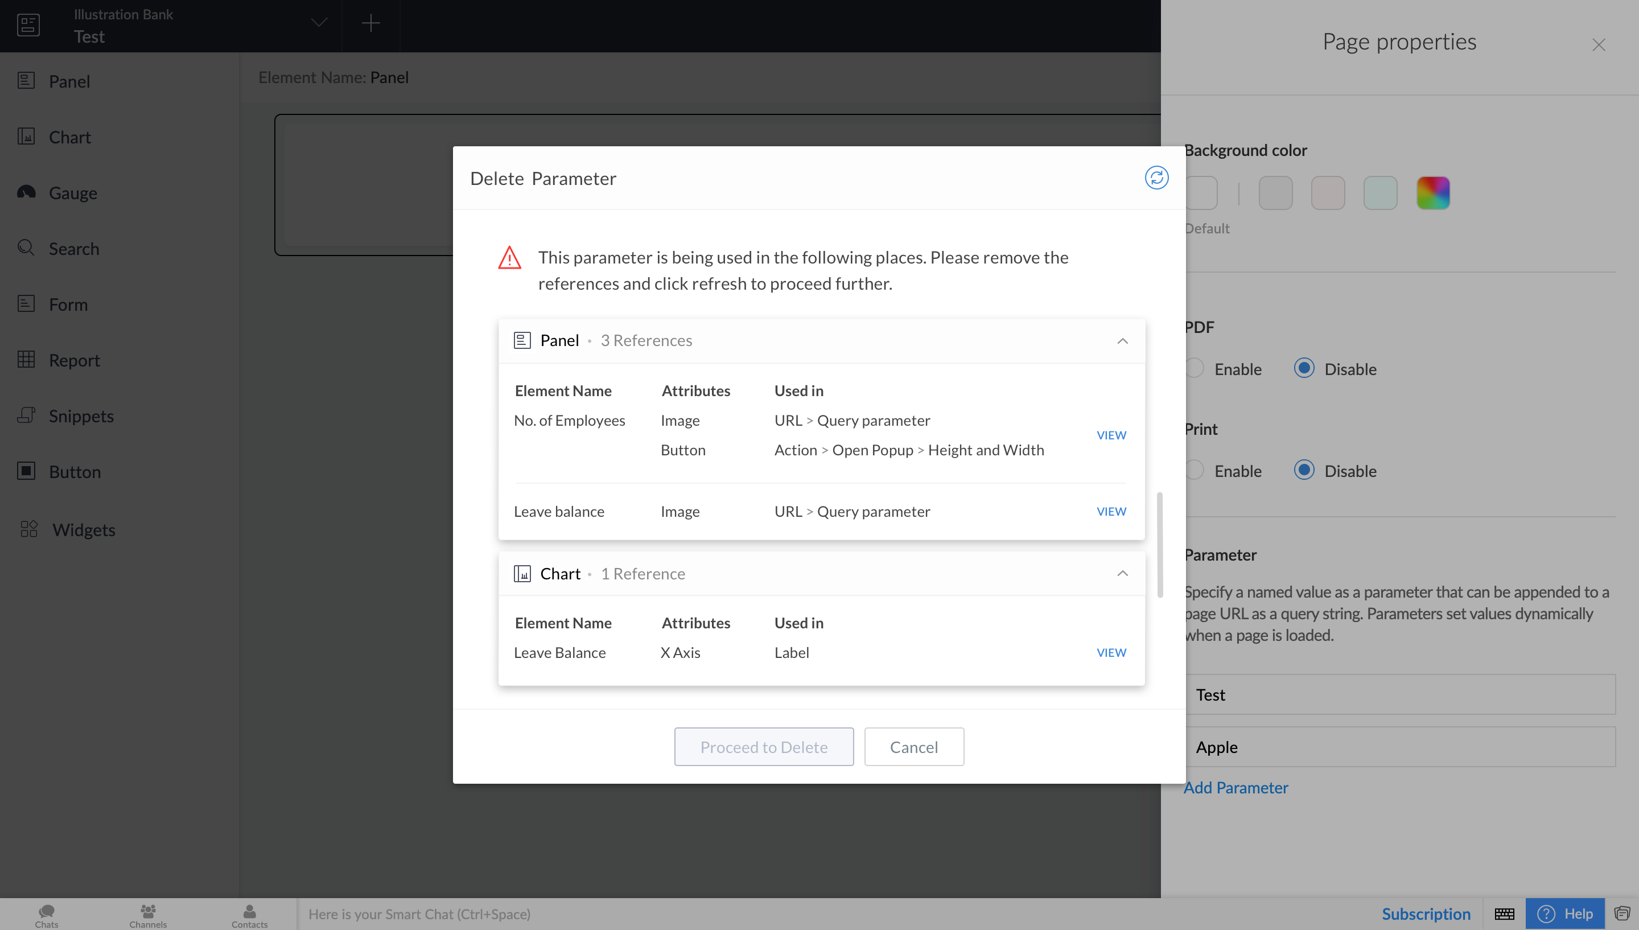1639x930 pixels.
Task: Collapse the Chart reference section
Action: pos(1122,573)
